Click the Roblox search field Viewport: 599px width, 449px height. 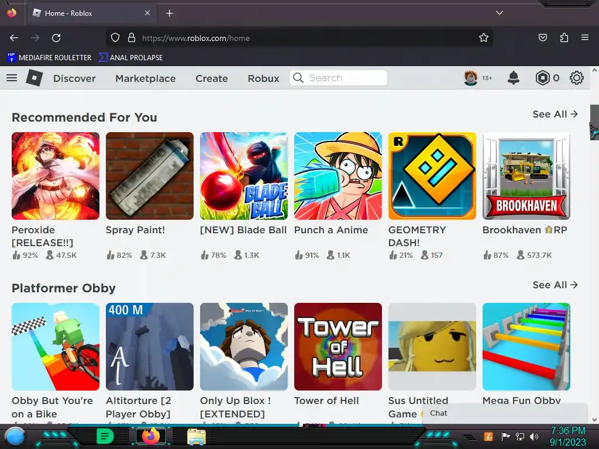(339, 78)
